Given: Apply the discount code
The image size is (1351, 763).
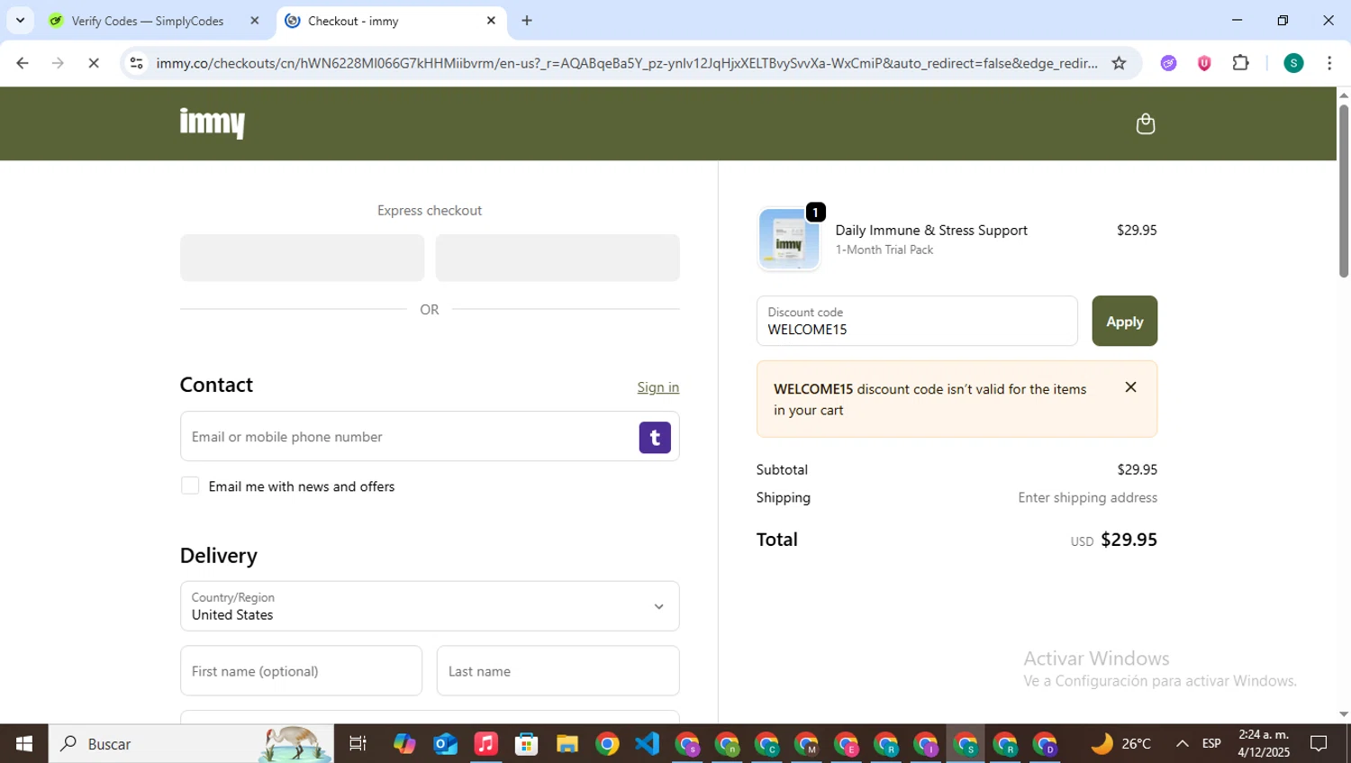Looking at the screenshot, I should point(1124,321).
